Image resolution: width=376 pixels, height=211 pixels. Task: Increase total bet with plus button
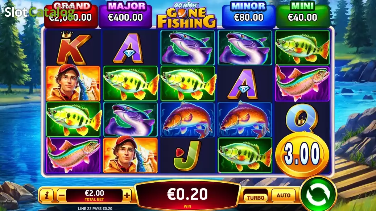[x=127, y=195]
